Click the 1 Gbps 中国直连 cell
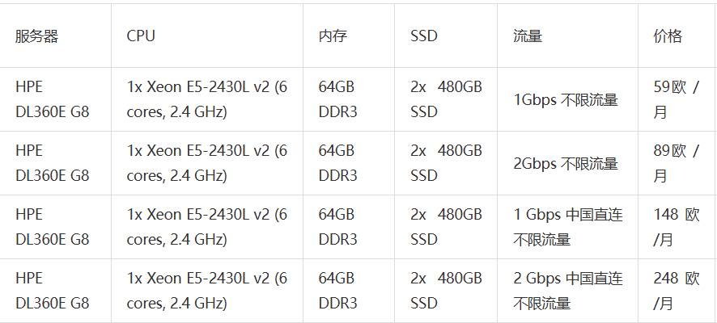 point(568,227)
